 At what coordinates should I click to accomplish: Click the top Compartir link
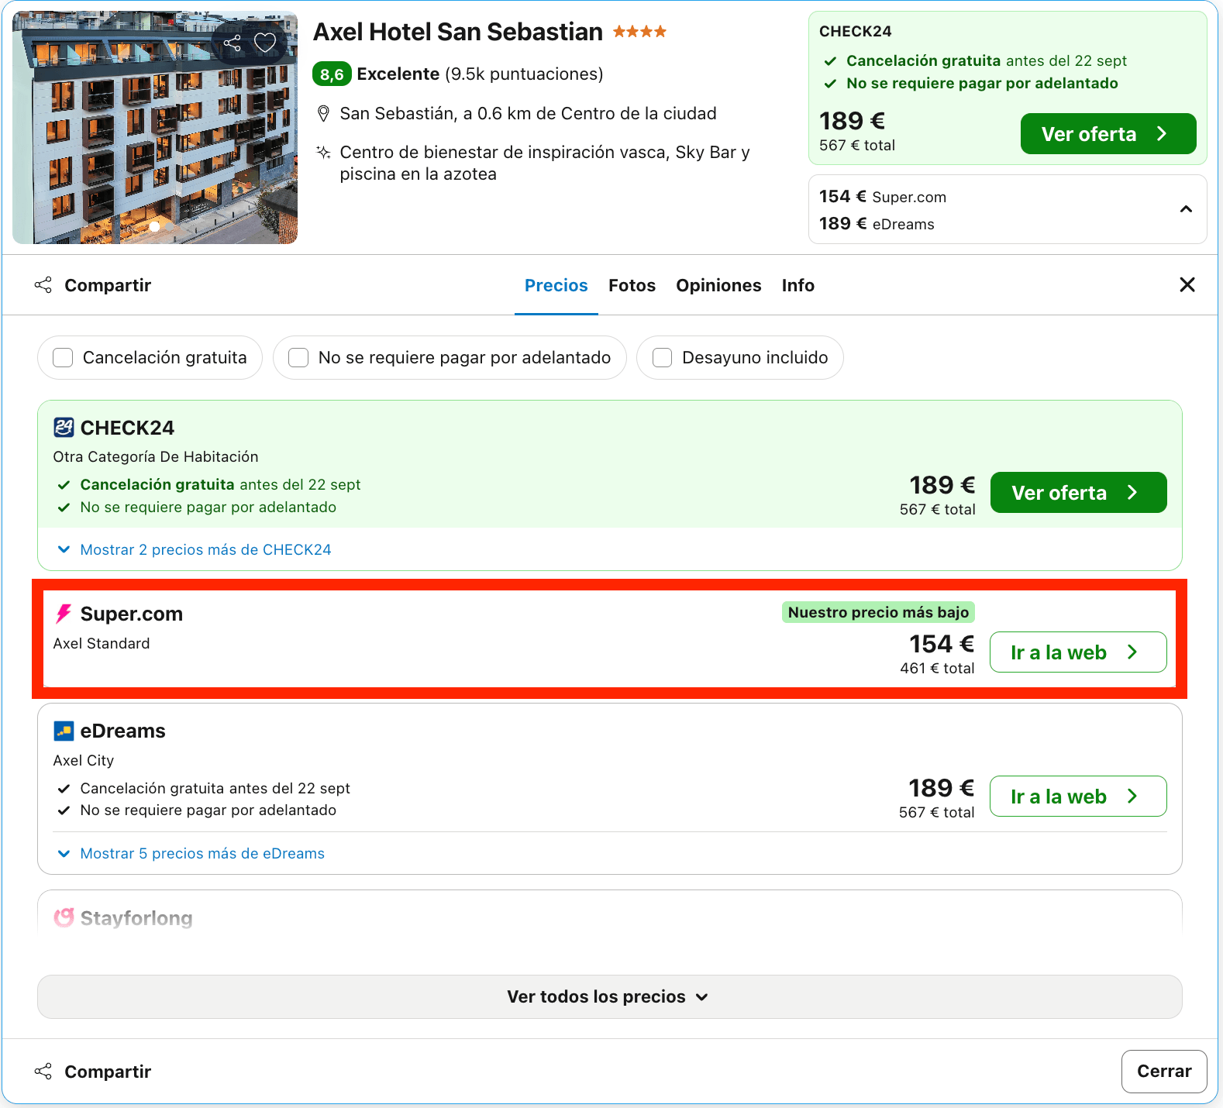[108, 285]
